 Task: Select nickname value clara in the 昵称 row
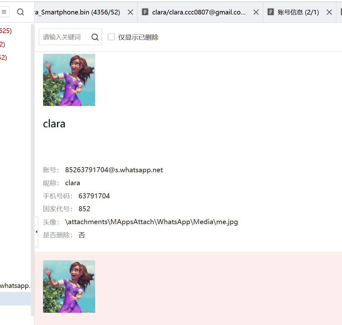(x=73, y=183)
